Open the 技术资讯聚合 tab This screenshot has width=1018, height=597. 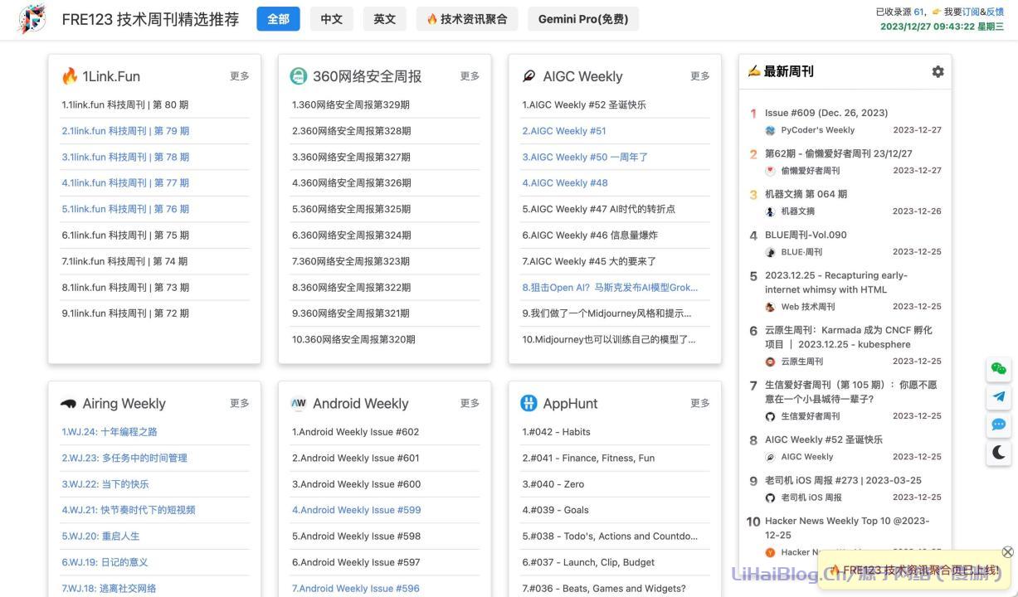(x=467, y=19)
